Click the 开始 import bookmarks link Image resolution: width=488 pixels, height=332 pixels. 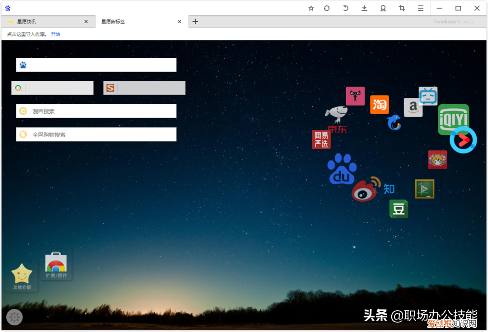click(56, 34)
